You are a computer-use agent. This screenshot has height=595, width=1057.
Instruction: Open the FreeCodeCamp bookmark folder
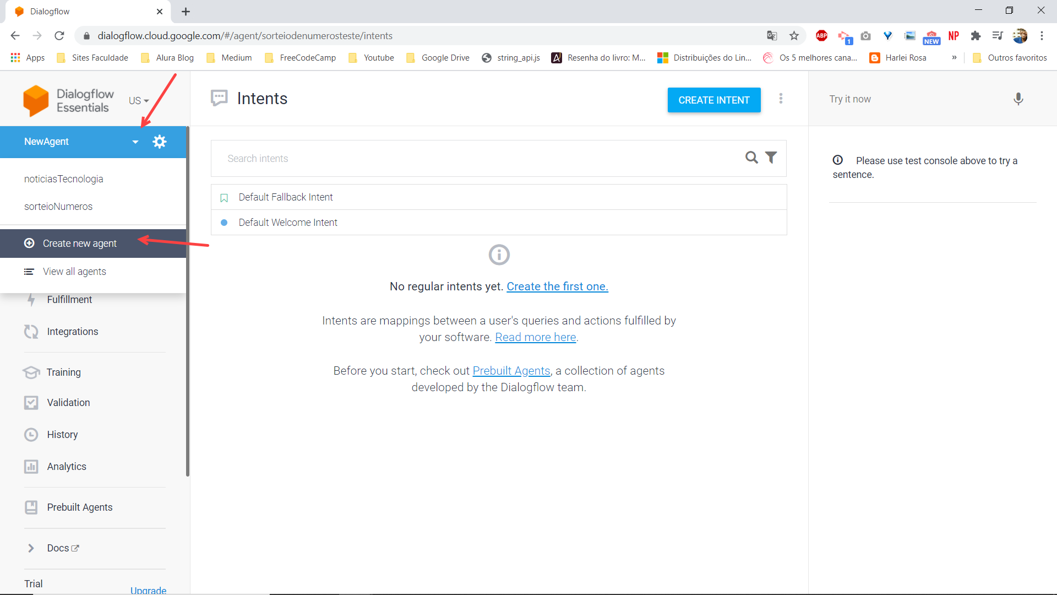pyautogui.click(x=300, y=57)
